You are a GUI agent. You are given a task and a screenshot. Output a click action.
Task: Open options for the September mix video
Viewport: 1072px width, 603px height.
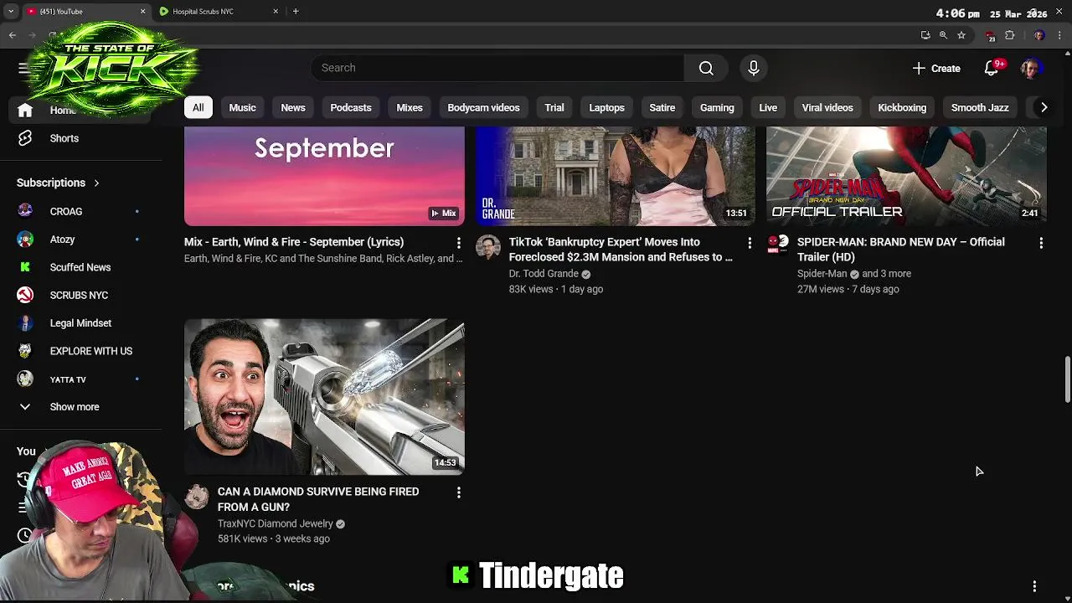point(458,242)
